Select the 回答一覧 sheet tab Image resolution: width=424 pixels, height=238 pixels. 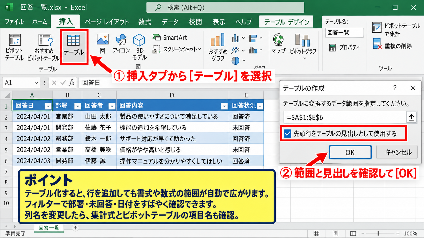[49, 228]
